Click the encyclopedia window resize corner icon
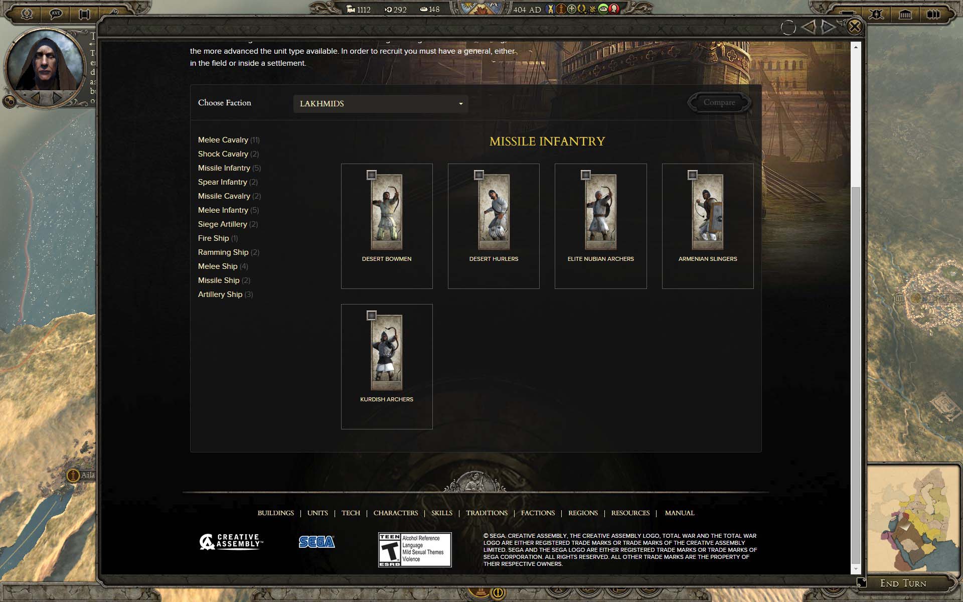This screenshot has width=963, height=602. 861,582
